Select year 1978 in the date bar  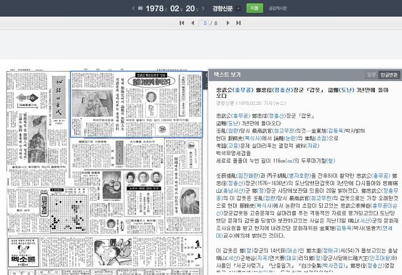(x=155, y=8)
